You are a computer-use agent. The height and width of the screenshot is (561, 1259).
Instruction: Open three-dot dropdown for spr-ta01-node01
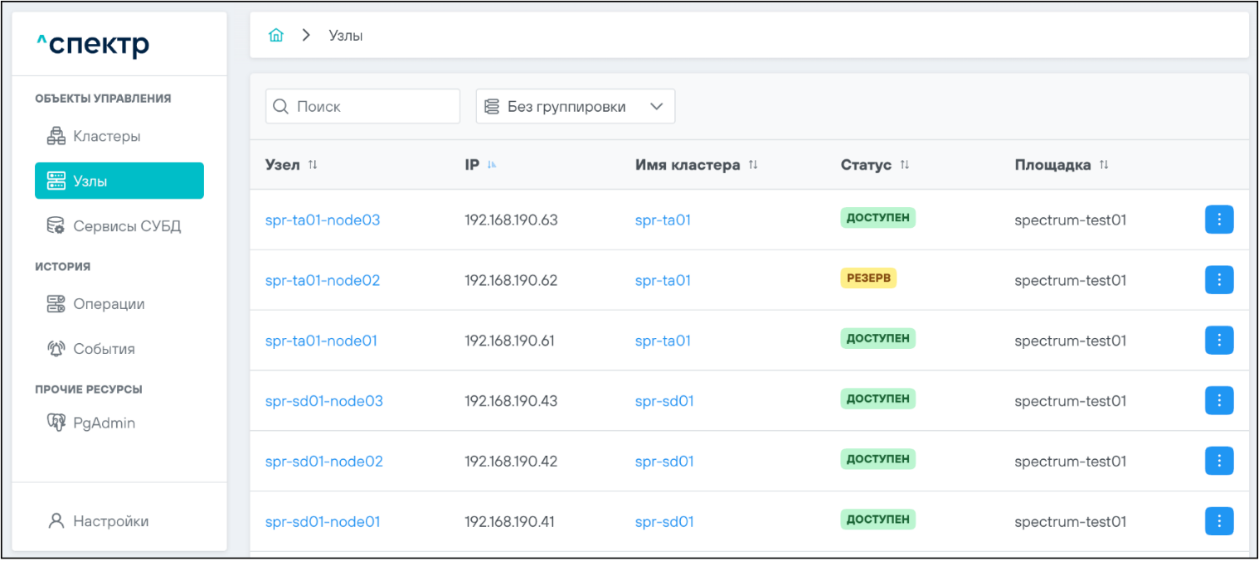click(x=1218, y=341)
